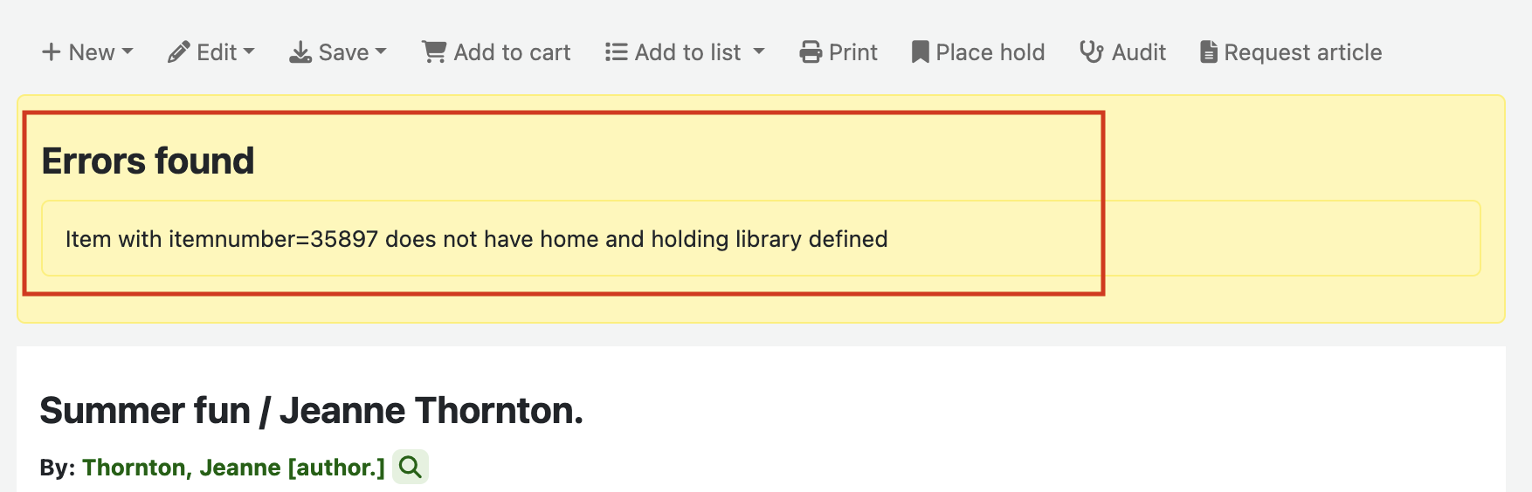
Task: Select Print from the toolbar
Action: click(x=852, y=52)
